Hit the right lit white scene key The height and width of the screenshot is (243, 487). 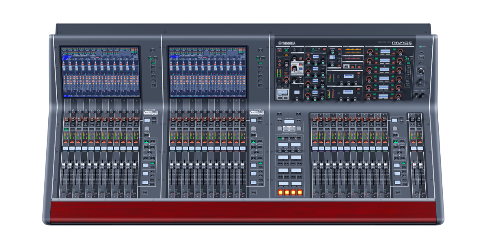tap(292, 128)
